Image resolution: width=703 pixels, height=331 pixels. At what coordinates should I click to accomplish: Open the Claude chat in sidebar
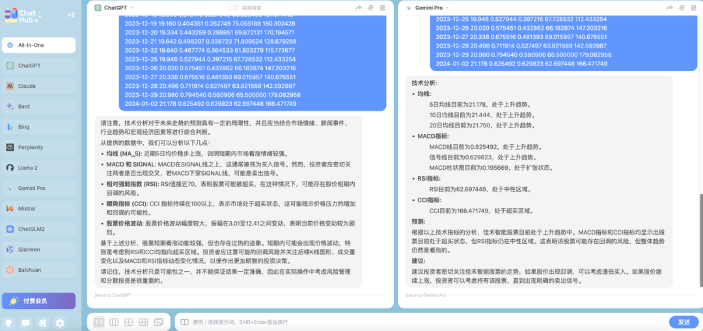(38, 86)
